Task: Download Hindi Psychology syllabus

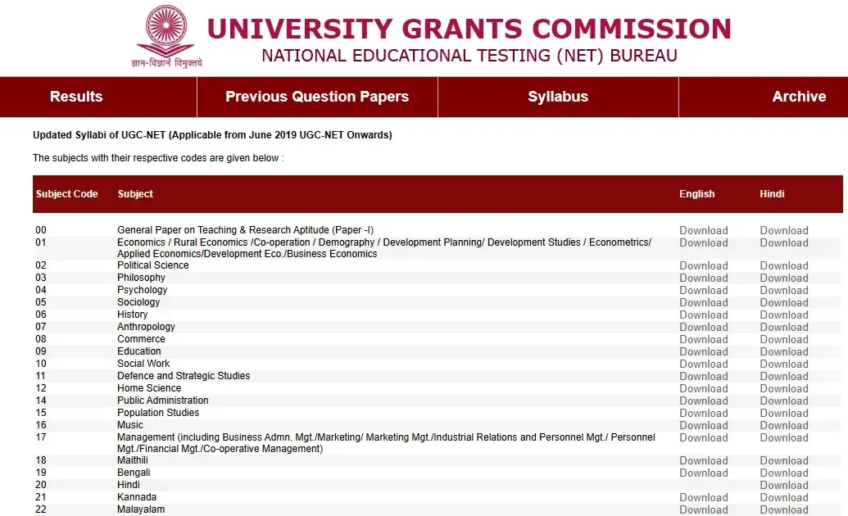Action: click(x=784, y=291)
